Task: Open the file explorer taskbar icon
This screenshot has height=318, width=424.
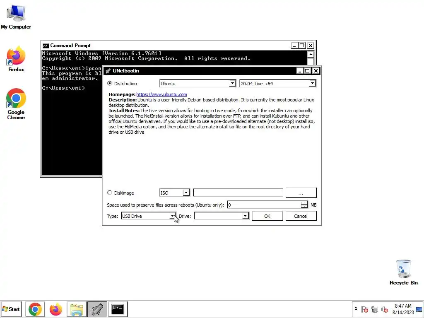Action: click(77, 309)
